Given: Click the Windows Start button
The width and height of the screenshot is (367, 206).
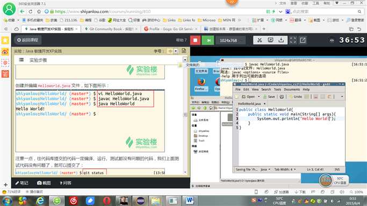Looking at the screenshot, I should click(7, 201).
